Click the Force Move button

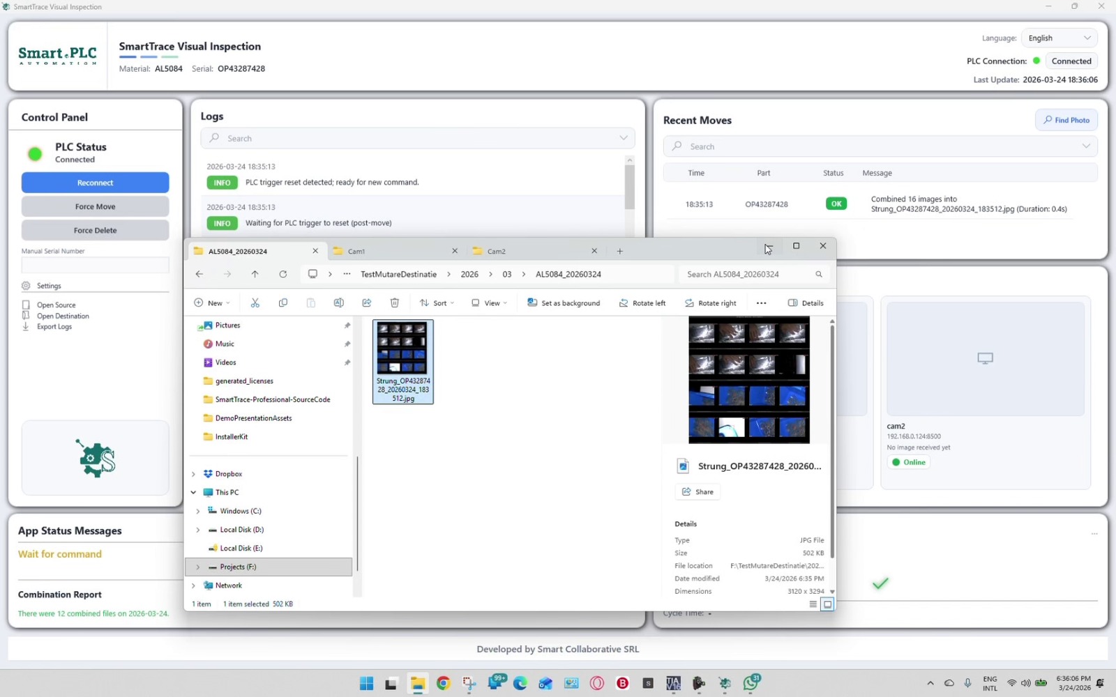(x=95, y=206)
